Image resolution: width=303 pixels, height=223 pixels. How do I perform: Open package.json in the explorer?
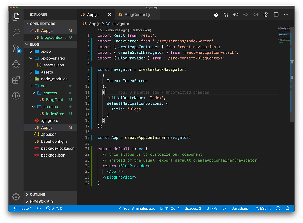53,155
